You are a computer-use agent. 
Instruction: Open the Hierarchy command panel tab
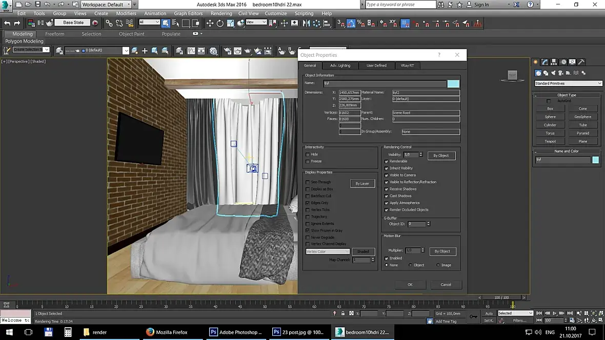point(554,62)
